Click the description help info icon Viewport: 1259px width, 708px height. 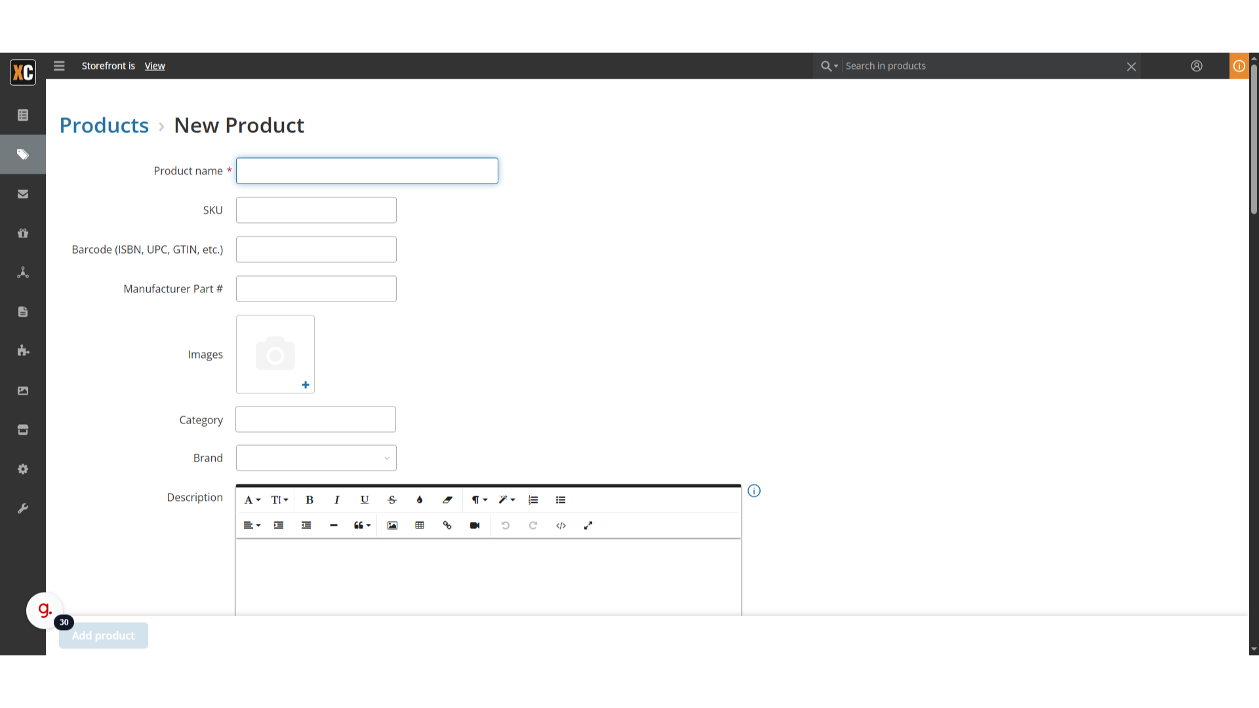point(754,491)
